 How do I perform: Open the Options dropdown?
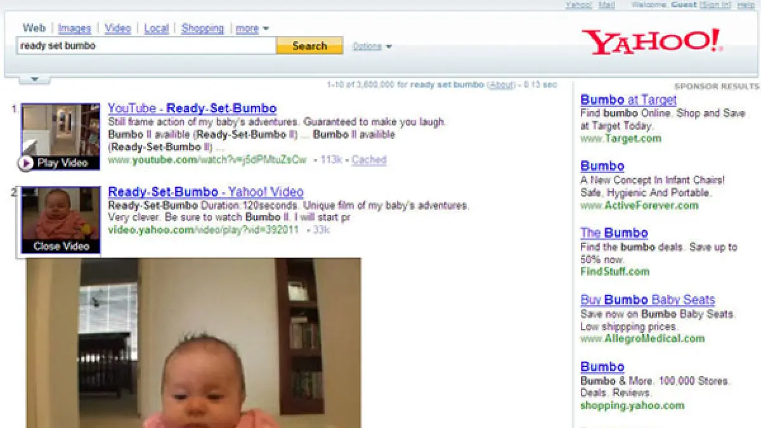coord(372,46)
